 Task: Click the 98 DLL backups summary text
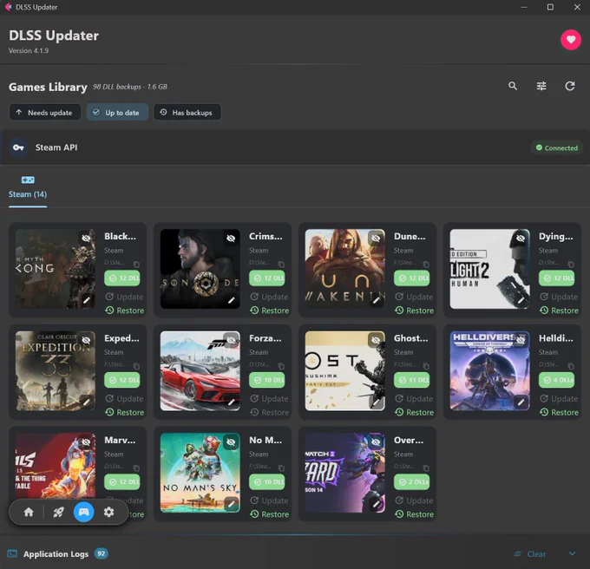[130, 87]
